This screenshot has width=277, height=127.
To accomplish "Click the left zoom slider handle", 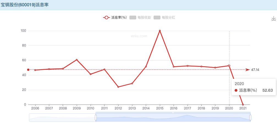I will click(96, 117).
